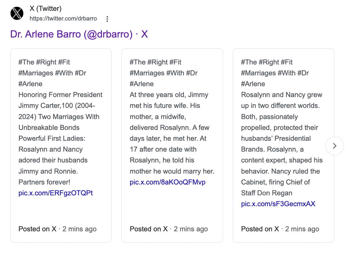Open the Honoring Former President Jimmy Carter tweet card
Viewport: 351px width, 253px height.
(x=61, y=145)
